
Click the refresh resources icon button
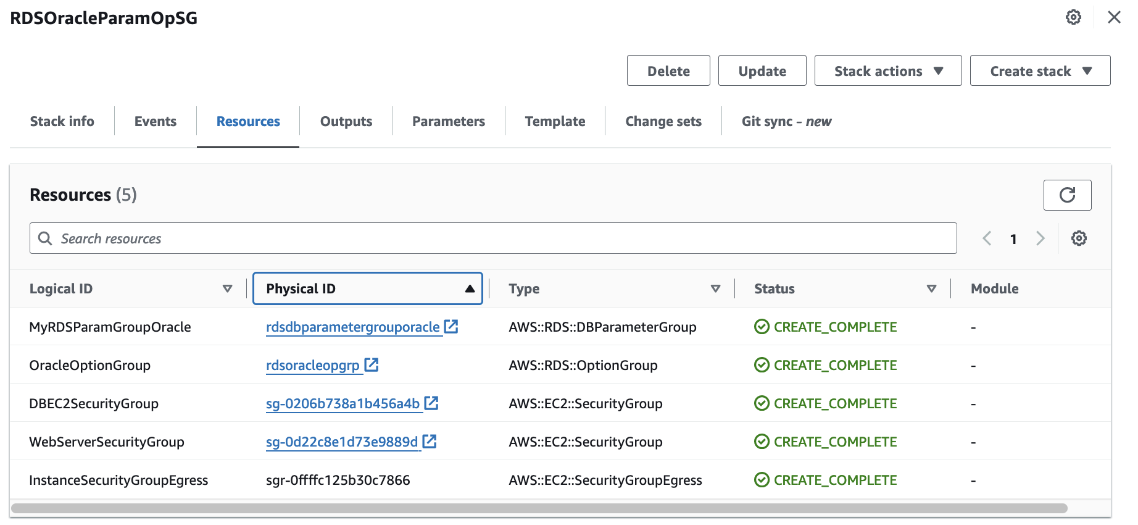coord(1067,195)
